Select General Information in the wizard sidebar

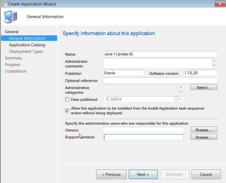27,38
